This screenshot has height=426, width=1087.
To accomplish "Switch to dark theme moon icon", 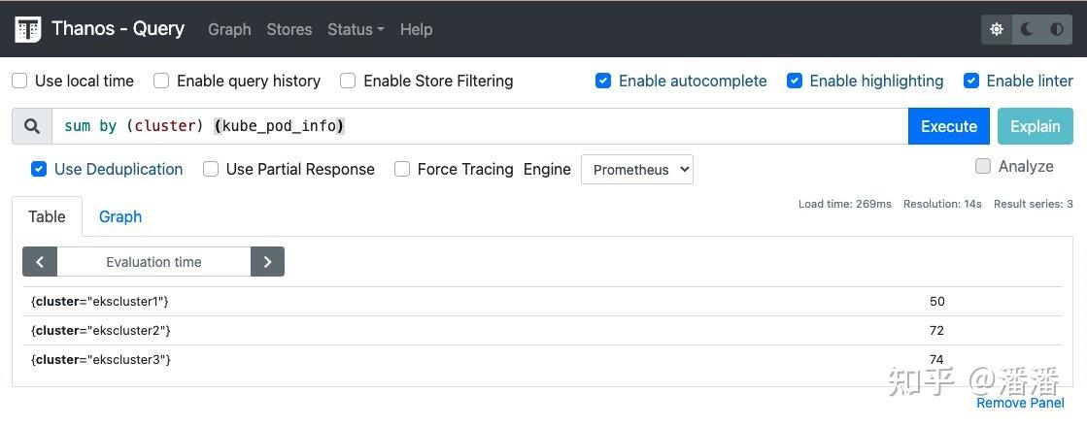I will (1027, 29).
